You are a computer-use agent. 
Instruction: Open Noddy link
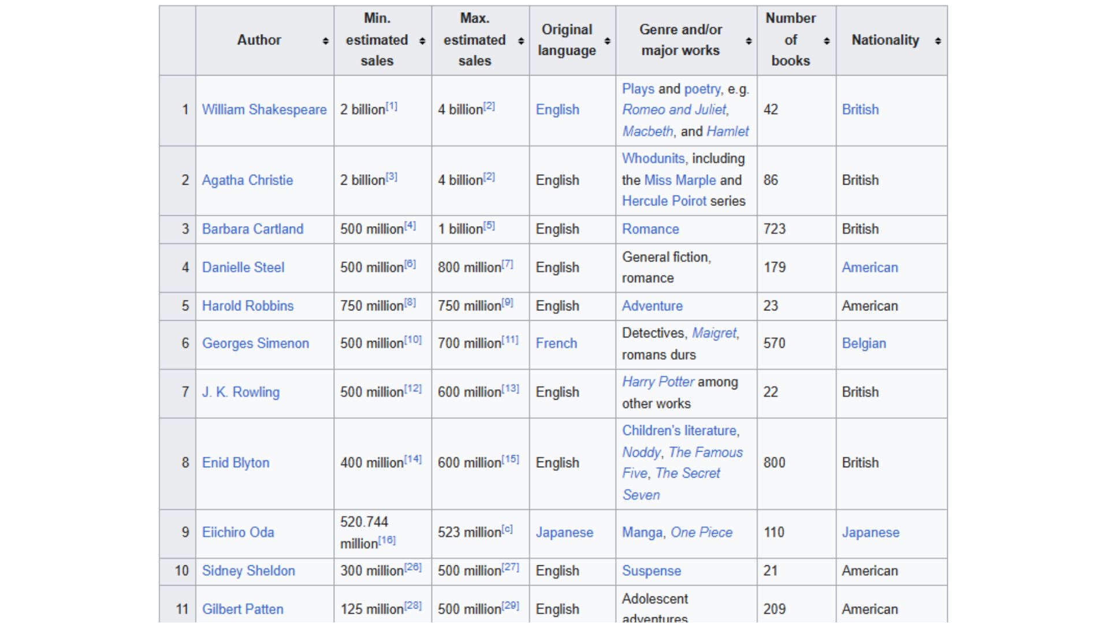click(641, 452)
